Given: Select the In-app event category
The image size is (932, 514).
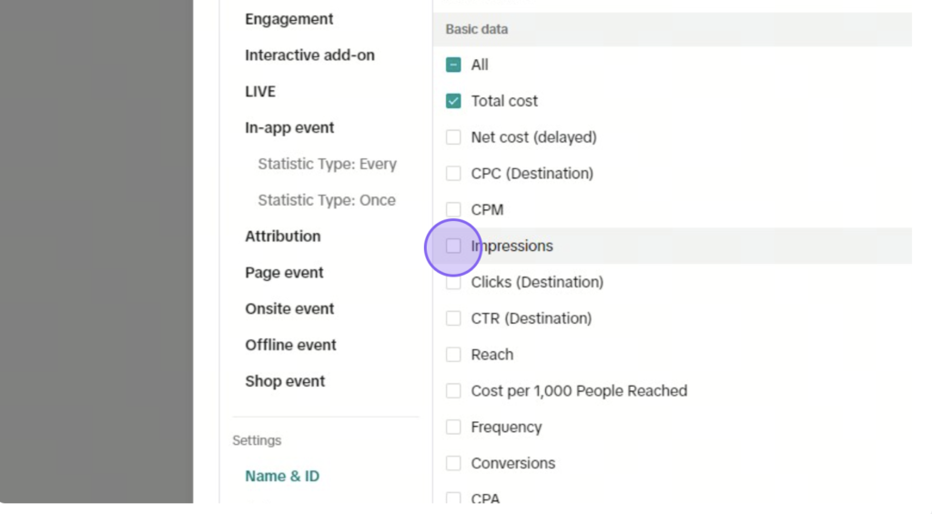Looking at the screenshot, I should 289,127.
